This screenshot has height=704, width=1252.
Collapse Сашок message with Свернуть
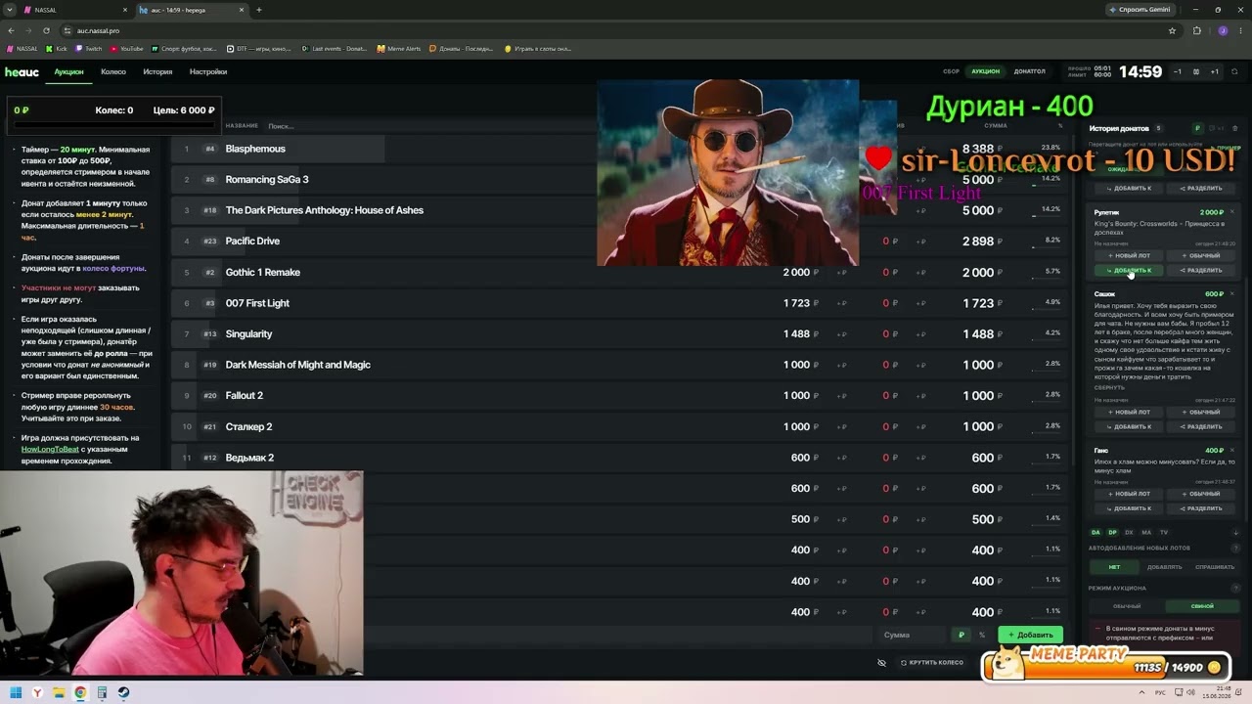1109,387
